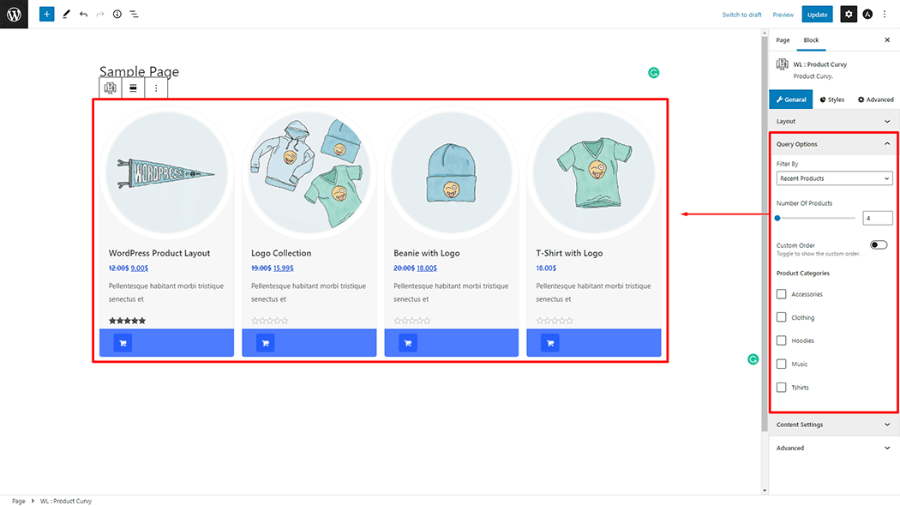Open the Filter By dropdown
Viewport: 900px width, 506px height.
pyautogui.click(x=835, y=178)
